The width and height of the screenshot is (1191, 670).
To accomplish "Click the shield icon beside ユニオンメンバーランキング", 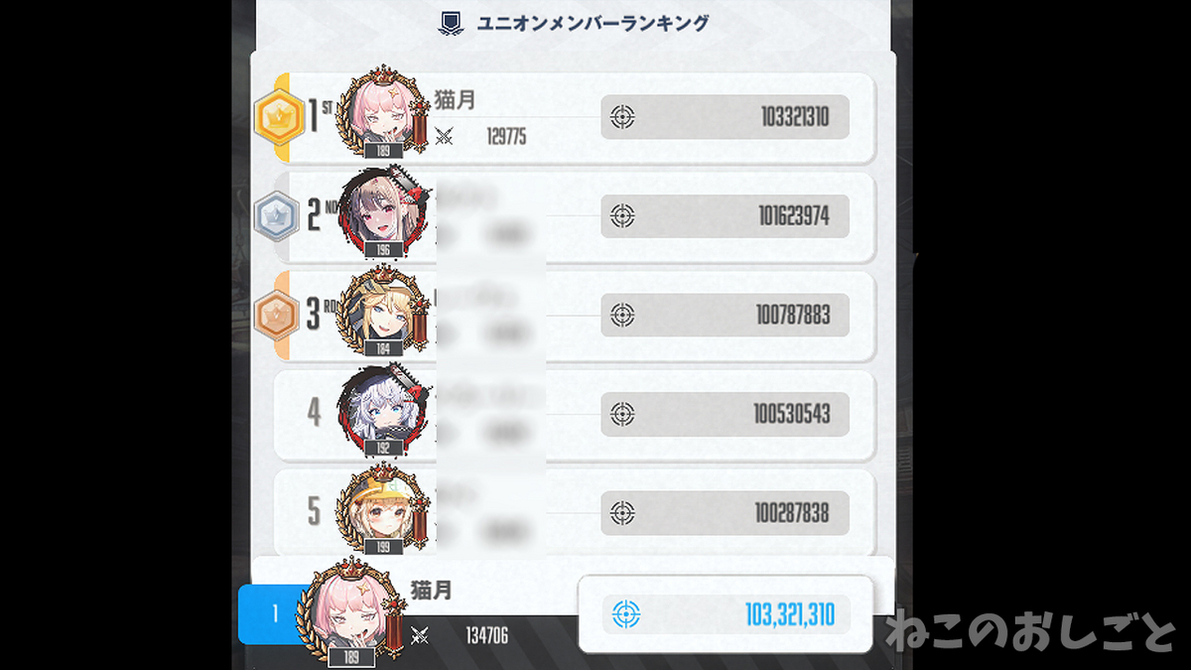I will 450,23.
